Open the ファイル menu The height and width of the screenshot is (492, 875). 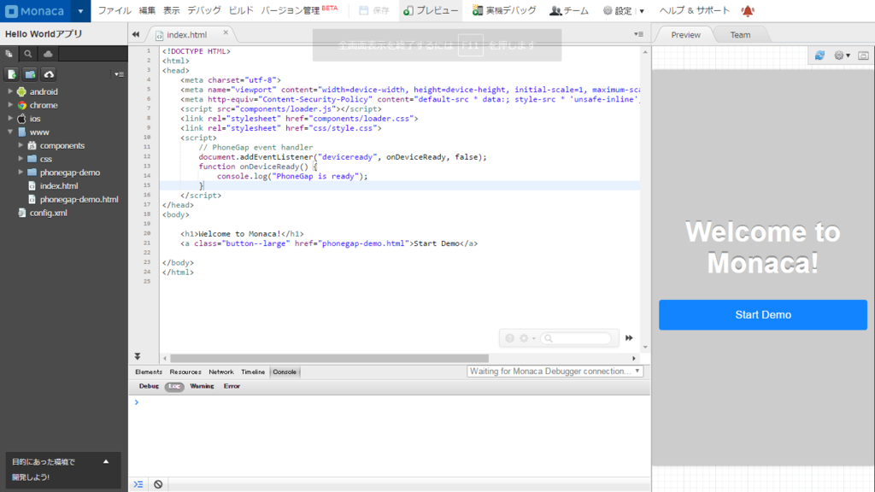click(x=115, y=10)
